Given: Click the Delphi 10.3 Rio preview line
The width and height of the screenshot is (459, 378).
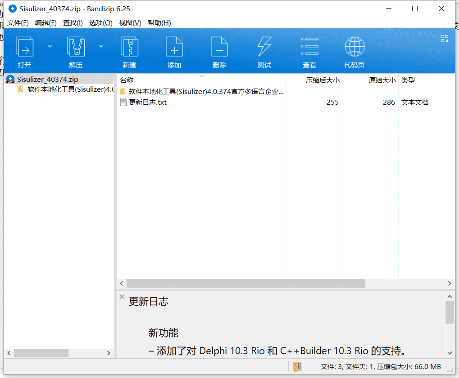Looking at the screenshot, I should pyautogui.click(x=277, y=351).
